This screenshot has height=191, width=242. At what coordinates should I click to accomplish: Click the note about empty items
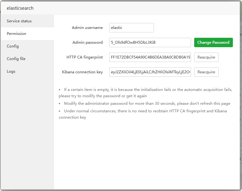(x=145, y=93)
